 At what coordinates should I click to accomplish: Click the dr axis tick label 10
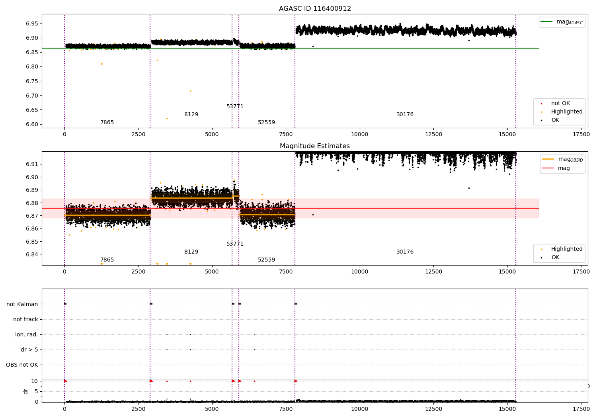pyautogui.click(x=35, y=381)
